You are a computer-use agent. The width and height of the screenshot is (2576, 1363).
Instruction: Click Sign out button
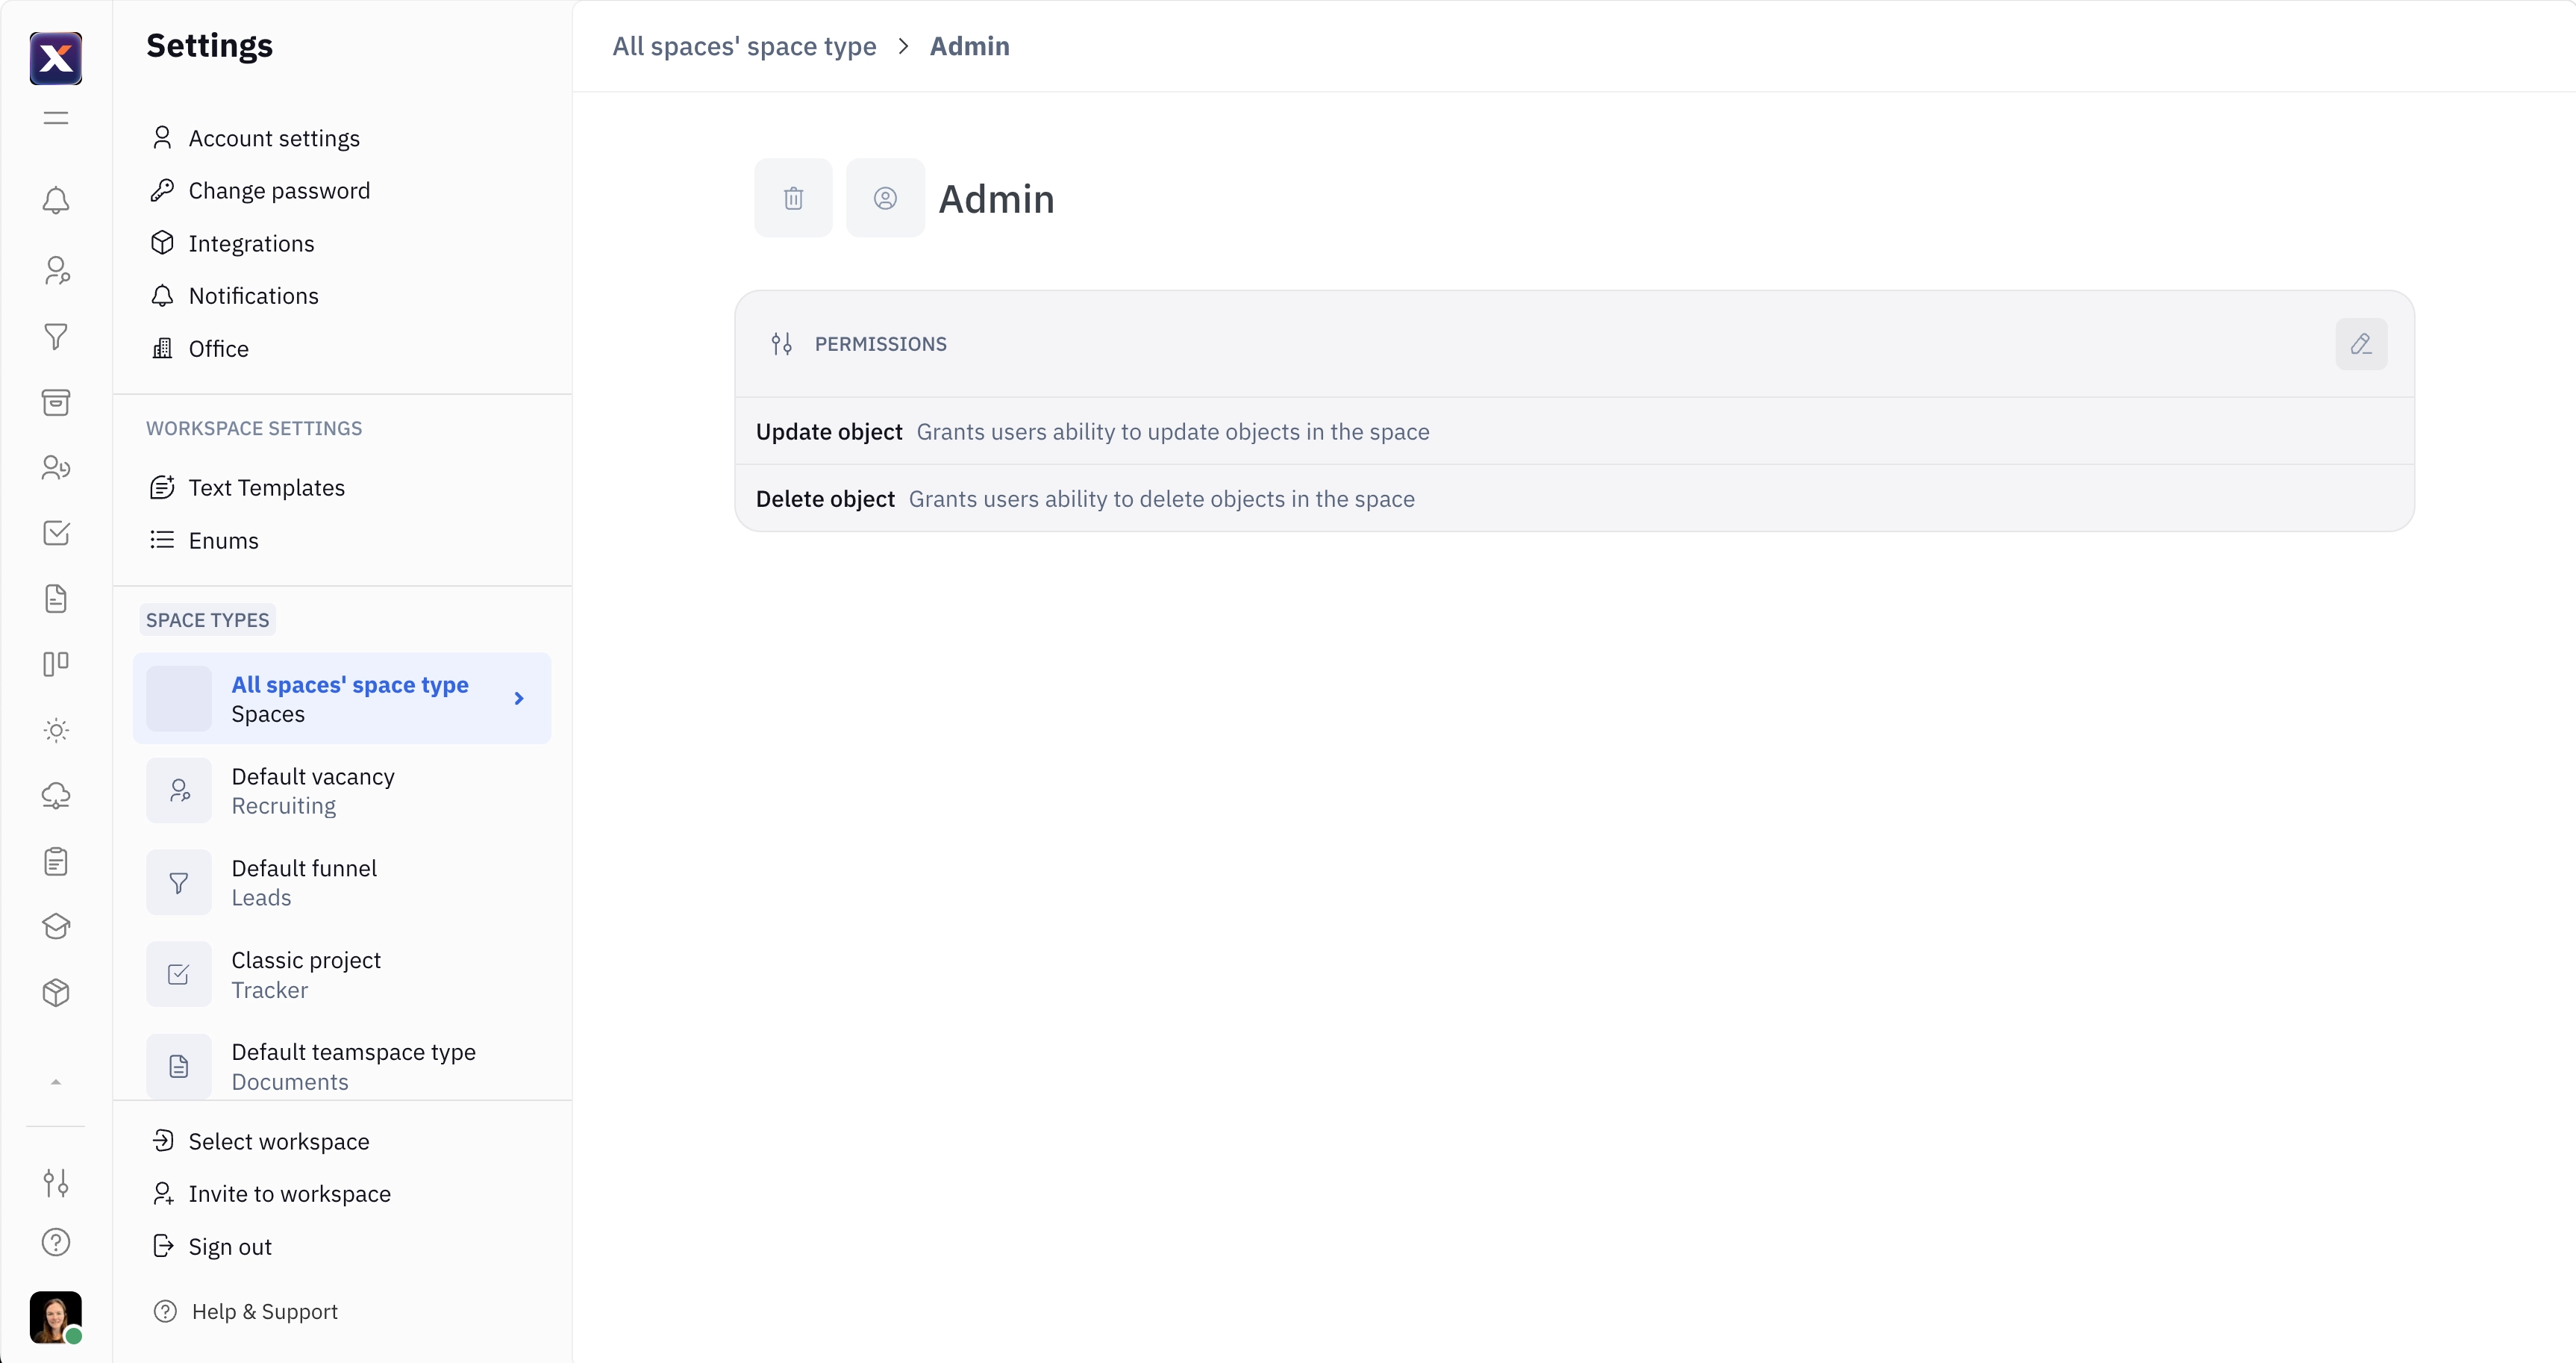point(230,1246)
